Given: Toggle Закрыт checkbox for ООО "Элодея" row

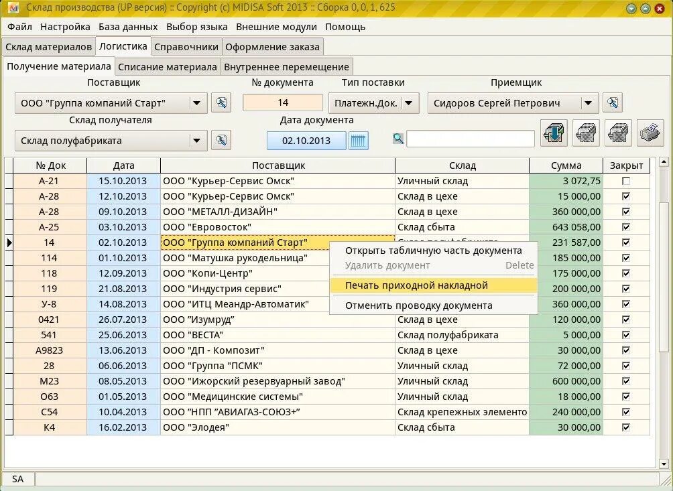Looking at the screenshot, I should click(626, 427).
